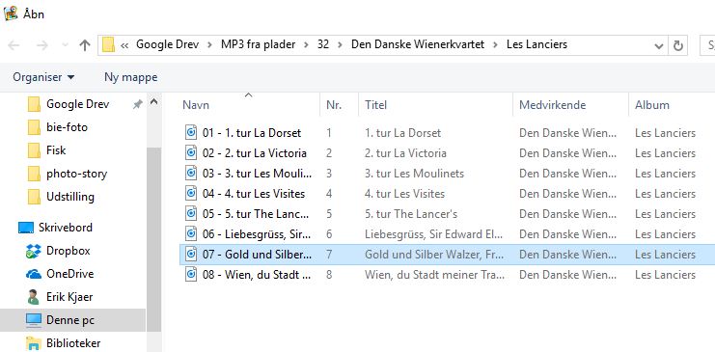
Task: Click audio file icon for track 08
Action: [x=191, y=274]
